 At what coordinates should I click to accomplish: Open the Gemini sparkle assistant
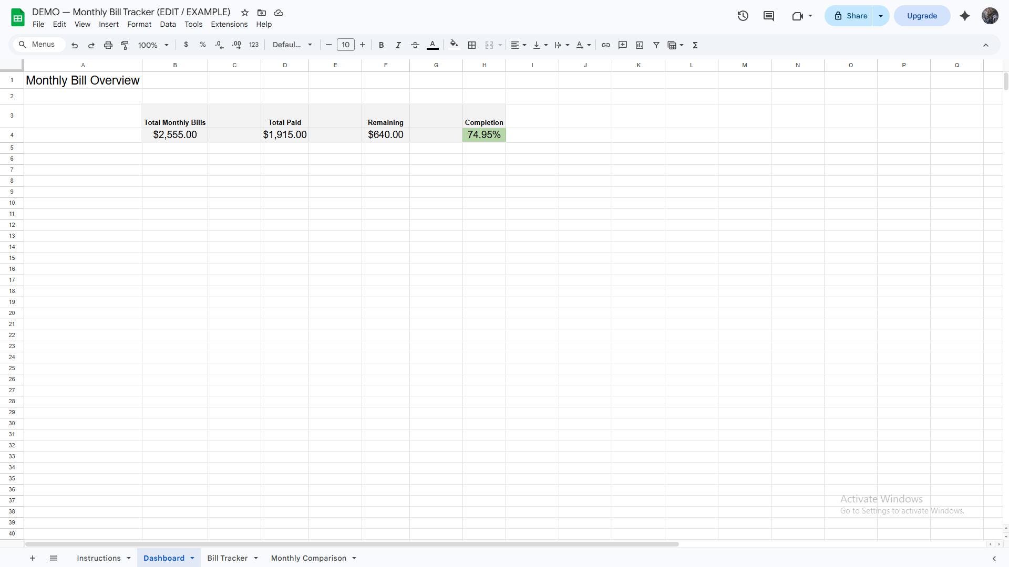(965, 16)
